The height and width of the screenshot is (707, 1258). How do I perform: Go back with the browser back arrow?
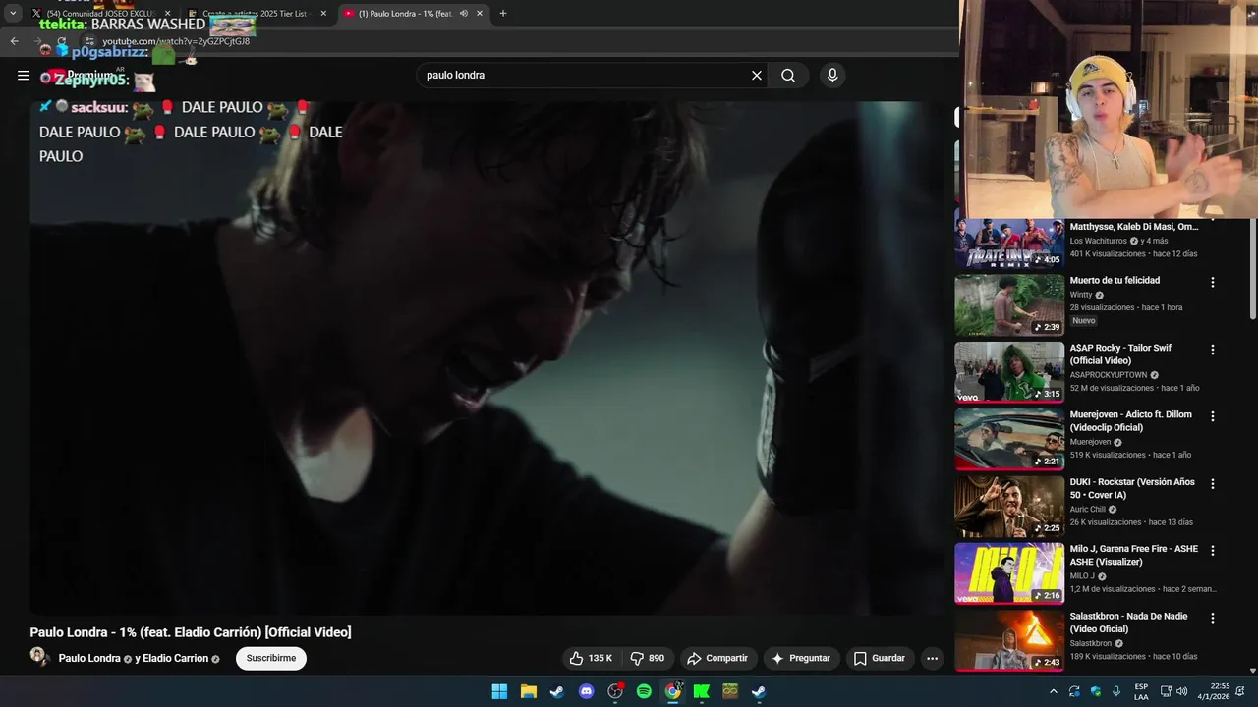[x=14, y=41]
